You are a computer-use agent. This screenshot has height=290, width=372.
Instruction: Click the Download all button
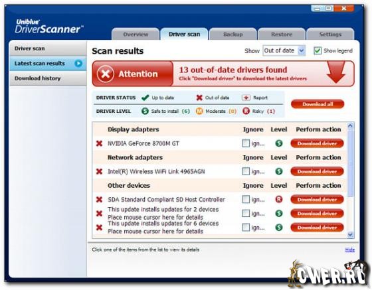click(318, 104)
